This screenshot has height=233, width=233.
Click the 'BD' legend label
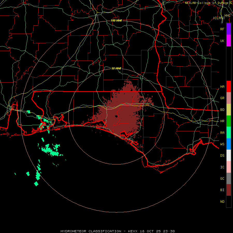(222, 110)
